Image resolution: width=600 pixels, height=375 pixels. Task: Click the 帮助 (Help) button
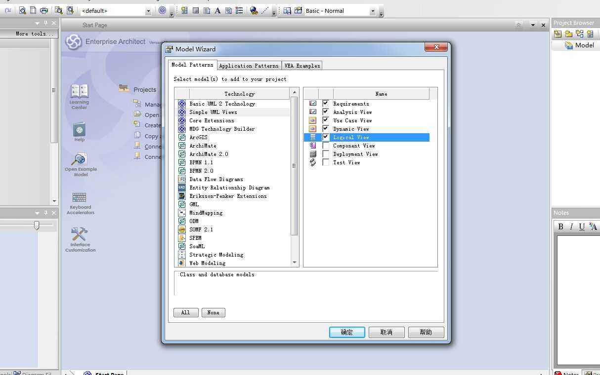(426, 332)
